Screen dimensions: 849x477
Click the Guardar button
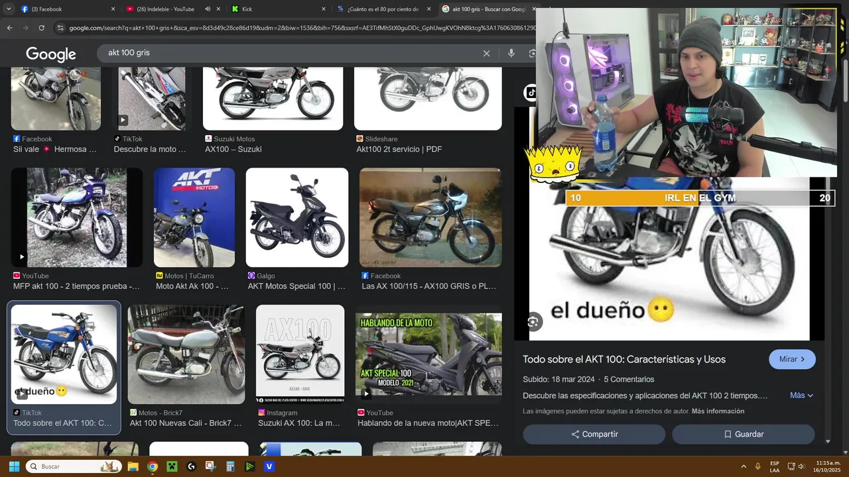coord(744,435)
